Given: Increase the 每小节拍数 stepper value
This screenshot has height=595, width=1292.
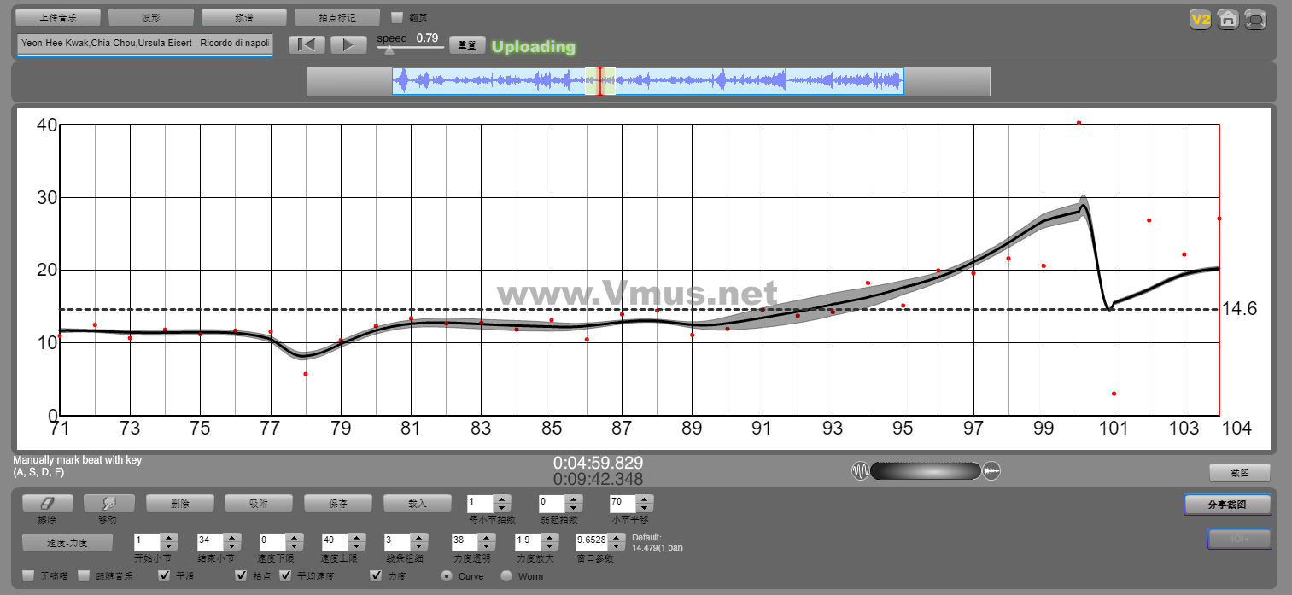Looking at the screenshot, I should (503, 499).
